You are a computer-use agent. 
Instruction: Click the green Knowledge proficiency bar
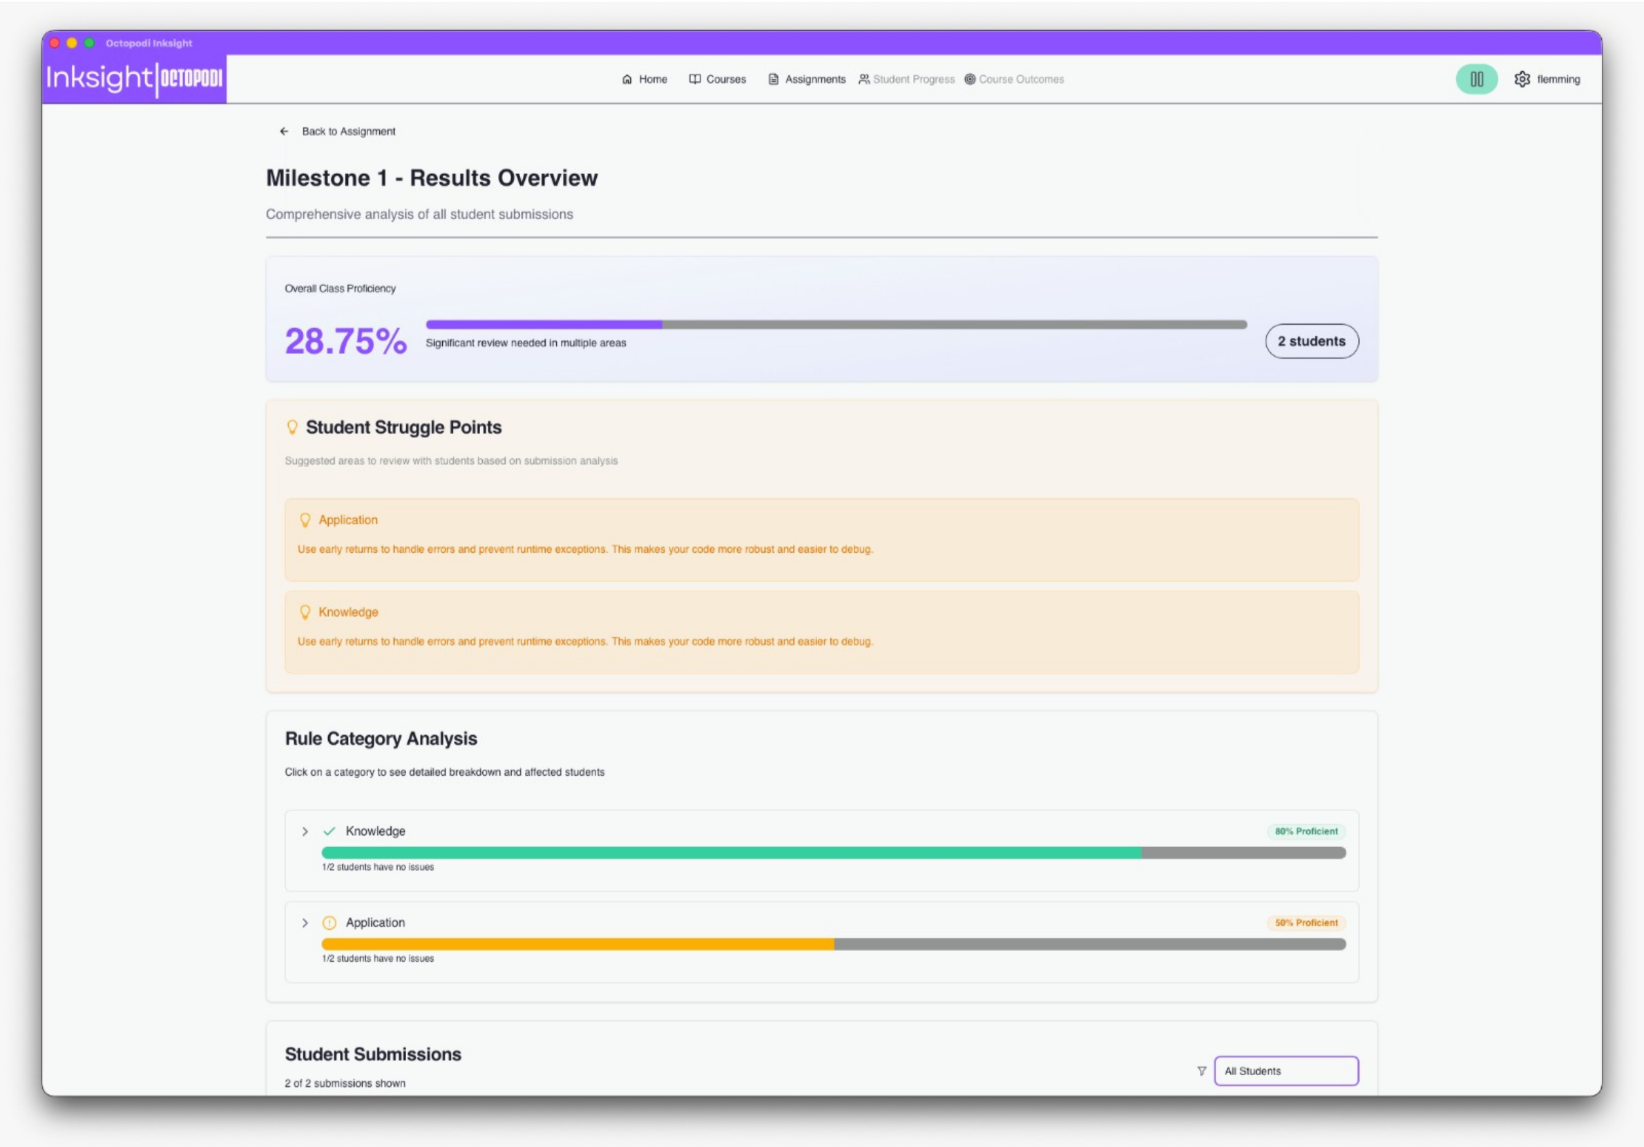tap(834, 853)
